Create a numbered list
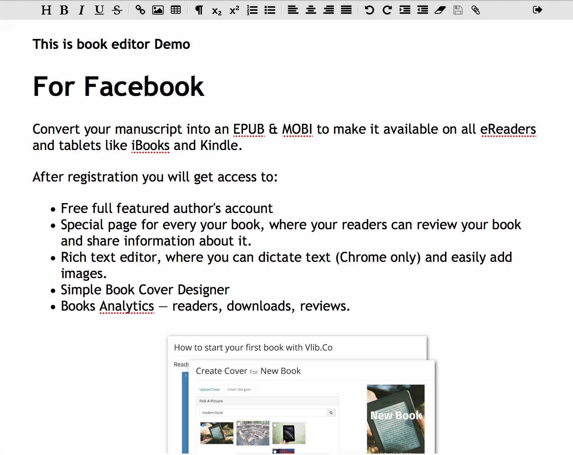 point(252,10)
